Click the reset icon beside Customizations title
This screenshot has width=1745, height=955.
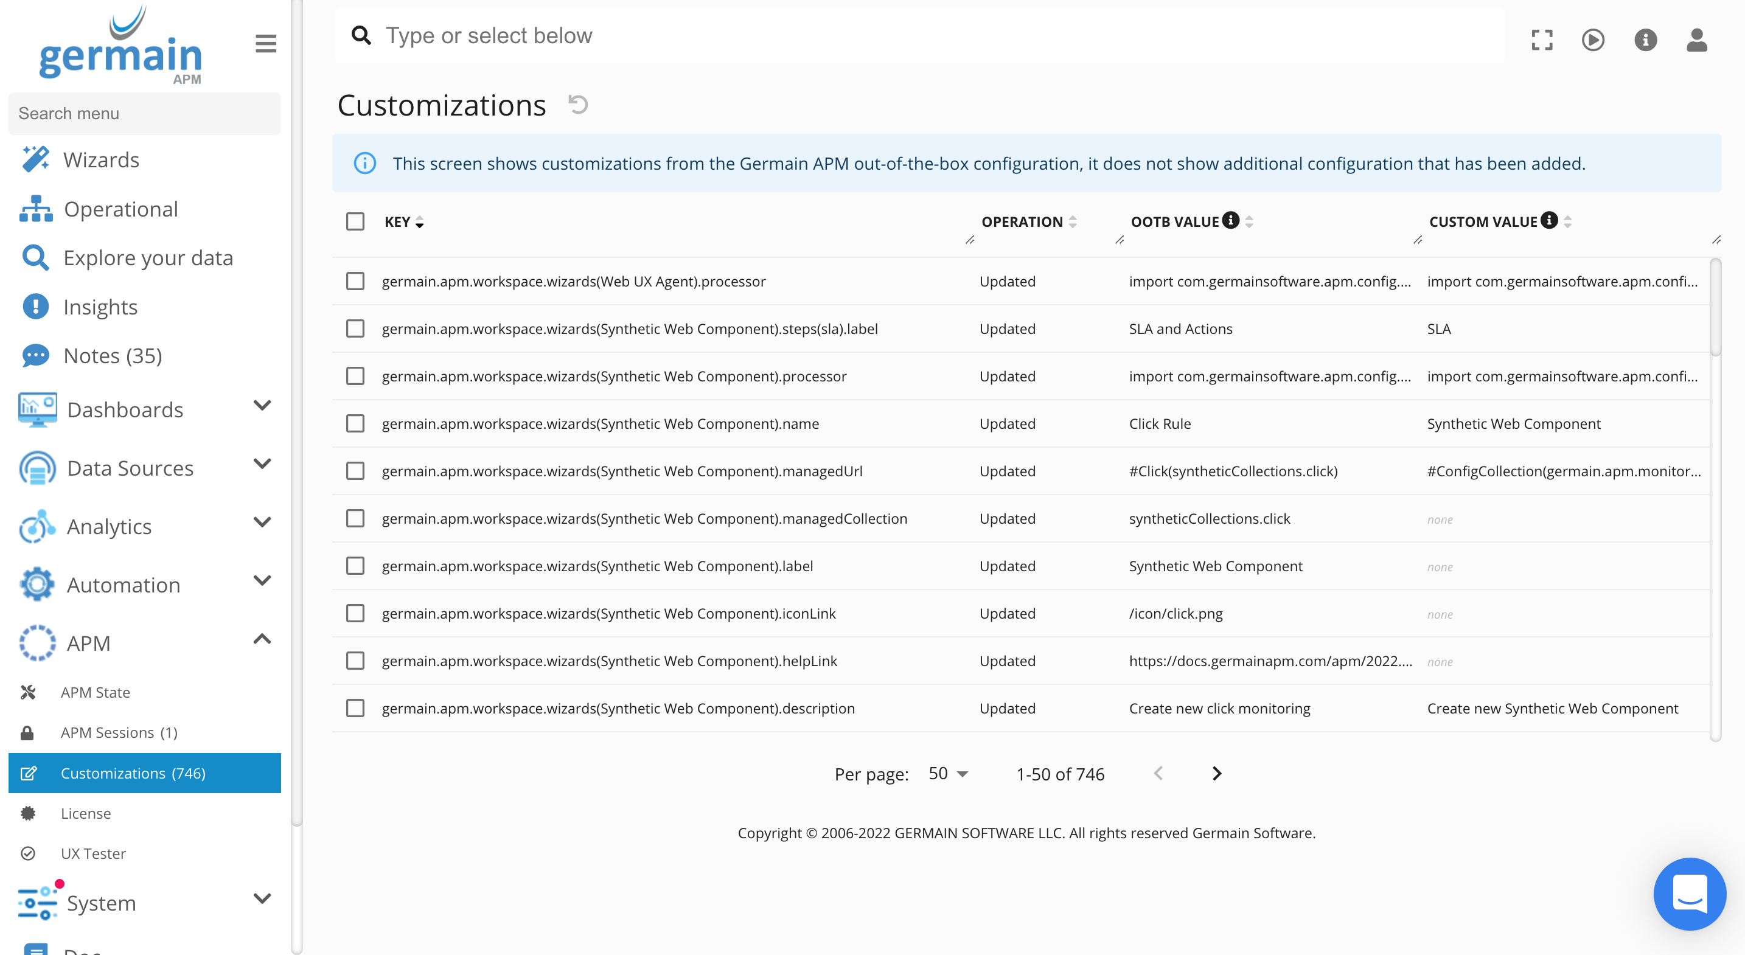(x=578, y=104)
